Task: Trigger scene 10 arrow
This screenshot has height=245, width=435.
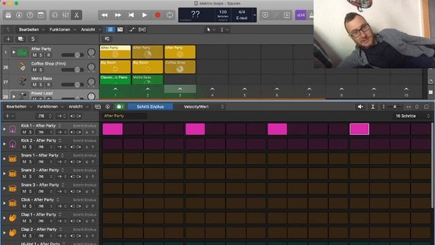Action: point(406,89)
